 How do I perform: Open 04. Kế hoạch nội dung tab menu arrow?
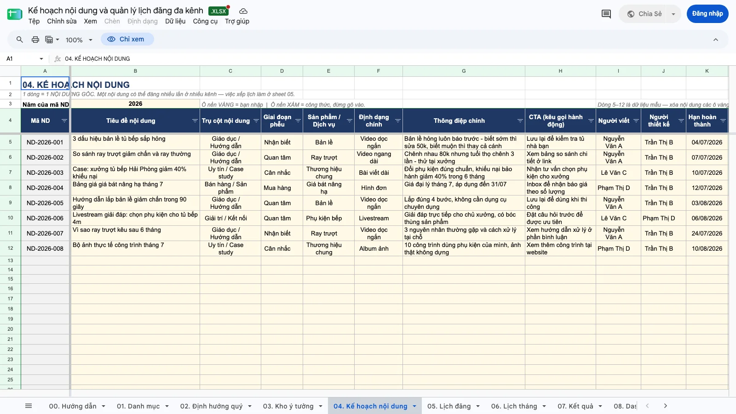(x=414, y=406)
